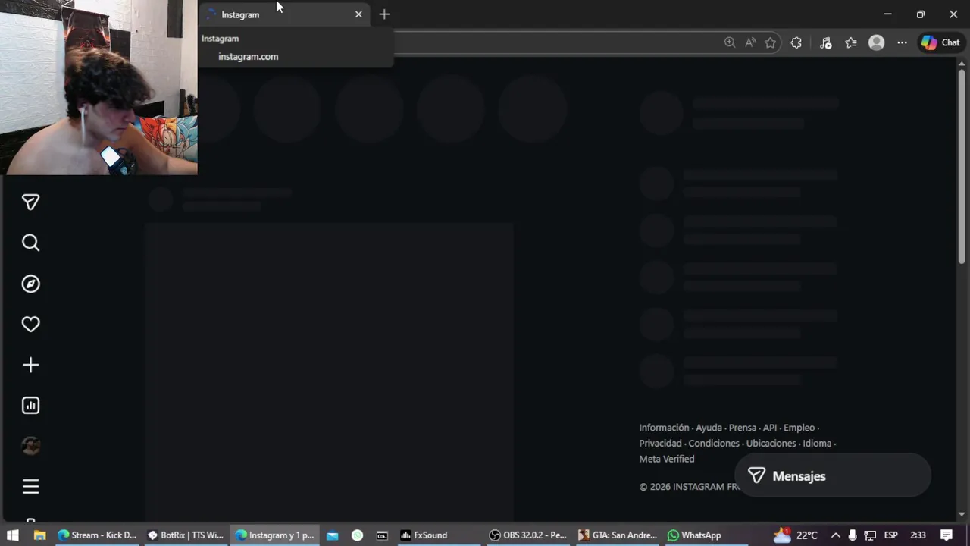Open the dashboard chart icon in sidebar

[30, 406]
